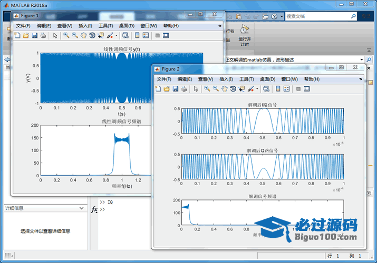The image size is (377, 263).
Task: Open 窗口(W) menu in Figure 1
Action: click(x=149, y=26)
